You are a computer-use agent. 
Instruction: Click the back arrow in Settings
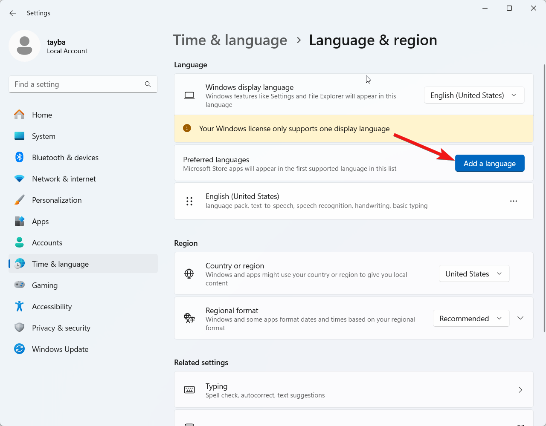click(13, 13)
